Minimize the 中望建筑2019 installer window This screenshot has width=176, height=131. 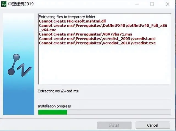[x=137, y=4]
